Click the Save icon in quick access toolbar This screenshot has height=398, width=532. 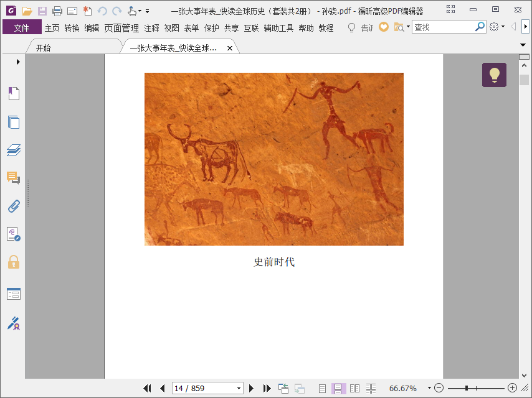click(x=42, y=11)
